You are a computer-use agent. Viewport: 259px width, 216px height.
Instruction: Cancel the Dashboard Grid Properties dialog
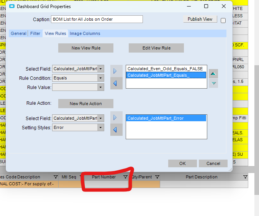click(213, 163)
